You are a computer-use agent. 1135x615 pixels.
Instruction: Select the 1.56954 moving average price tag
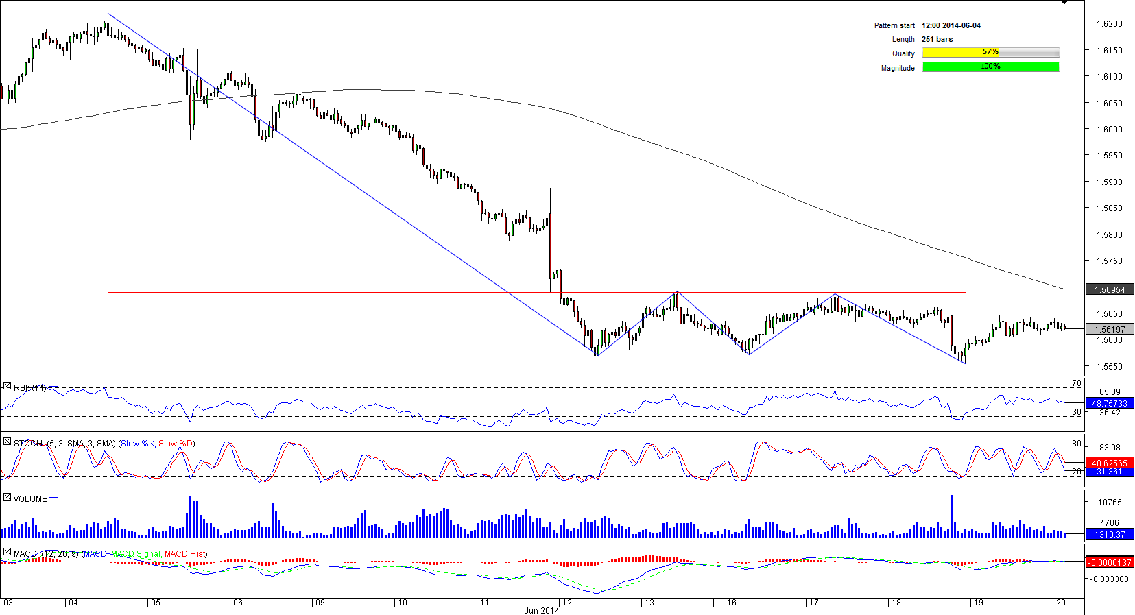pyautogui.click(x=1109, y=289)
